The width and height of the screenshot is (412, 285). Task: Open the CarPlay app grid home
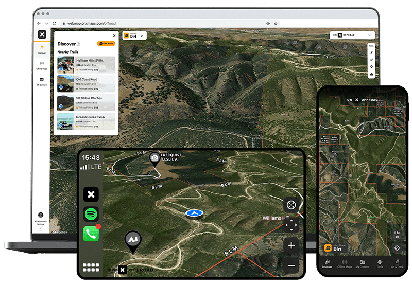91,268
